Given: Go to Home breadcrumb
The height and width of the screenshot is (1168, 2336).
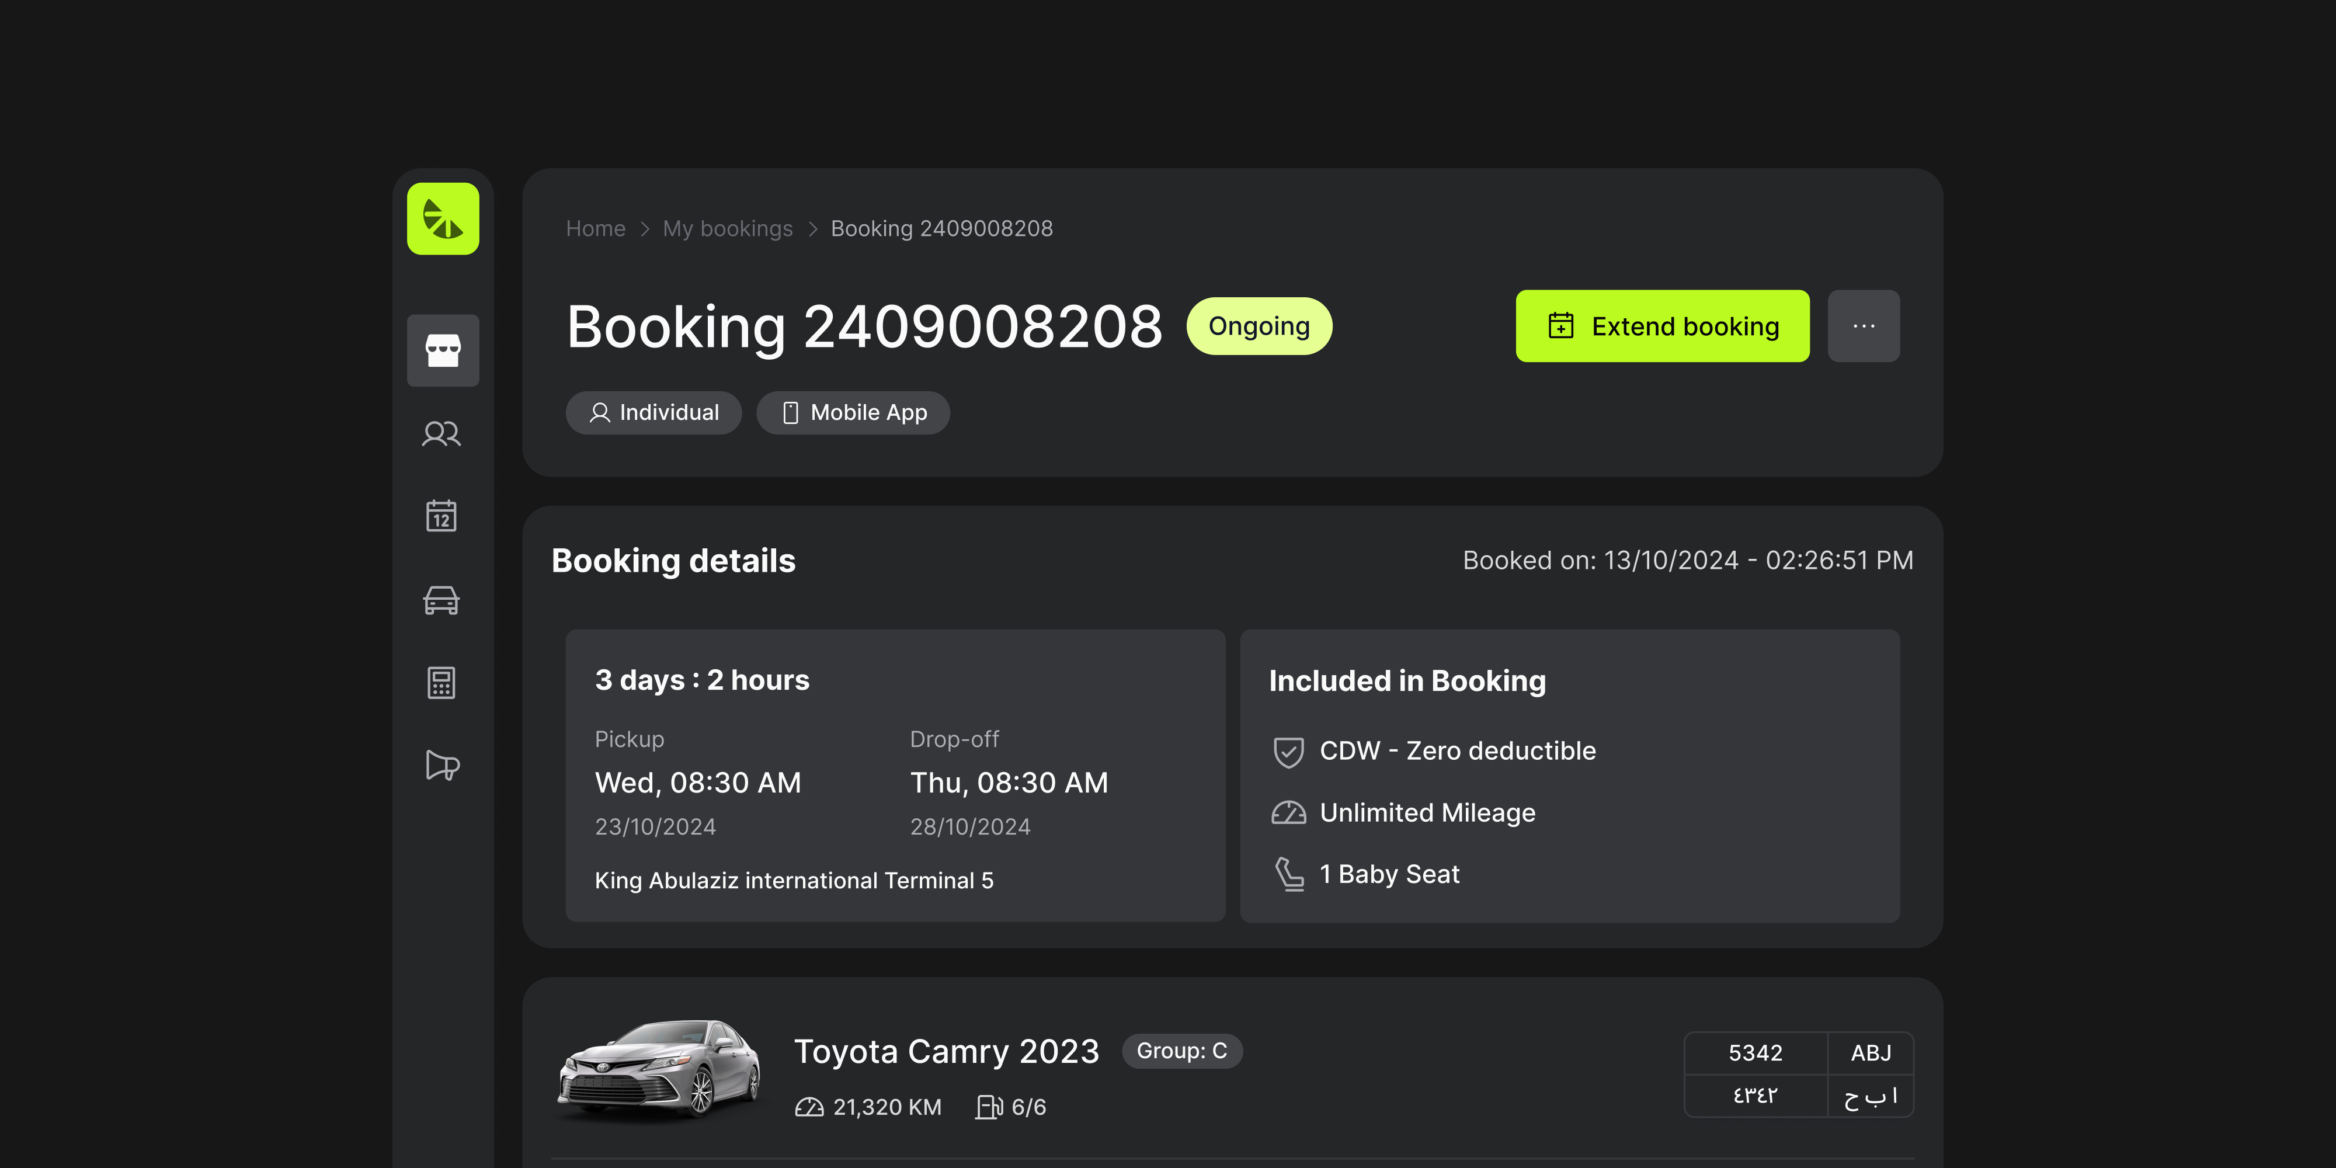Looking at the screenshot, I should coord(595,228).
